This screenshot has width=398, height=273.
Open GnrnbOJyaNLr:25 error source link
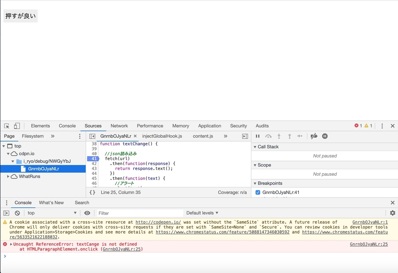click(369, 244)
